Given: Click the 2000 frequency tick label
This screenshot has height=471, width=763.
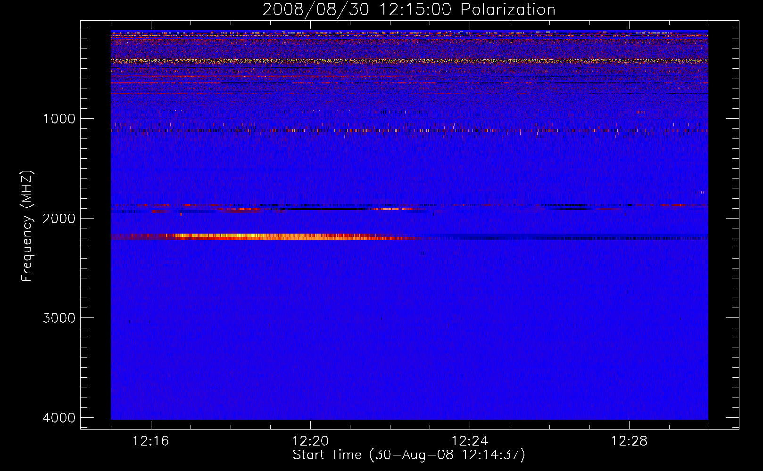Looking at the screenshot, I should click(x=59, y=218).
